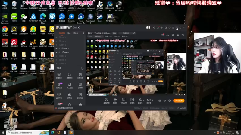Open Microsoft Edge from the taskbar
Screen dimensions: 241x135
click(x=52, y=133)
